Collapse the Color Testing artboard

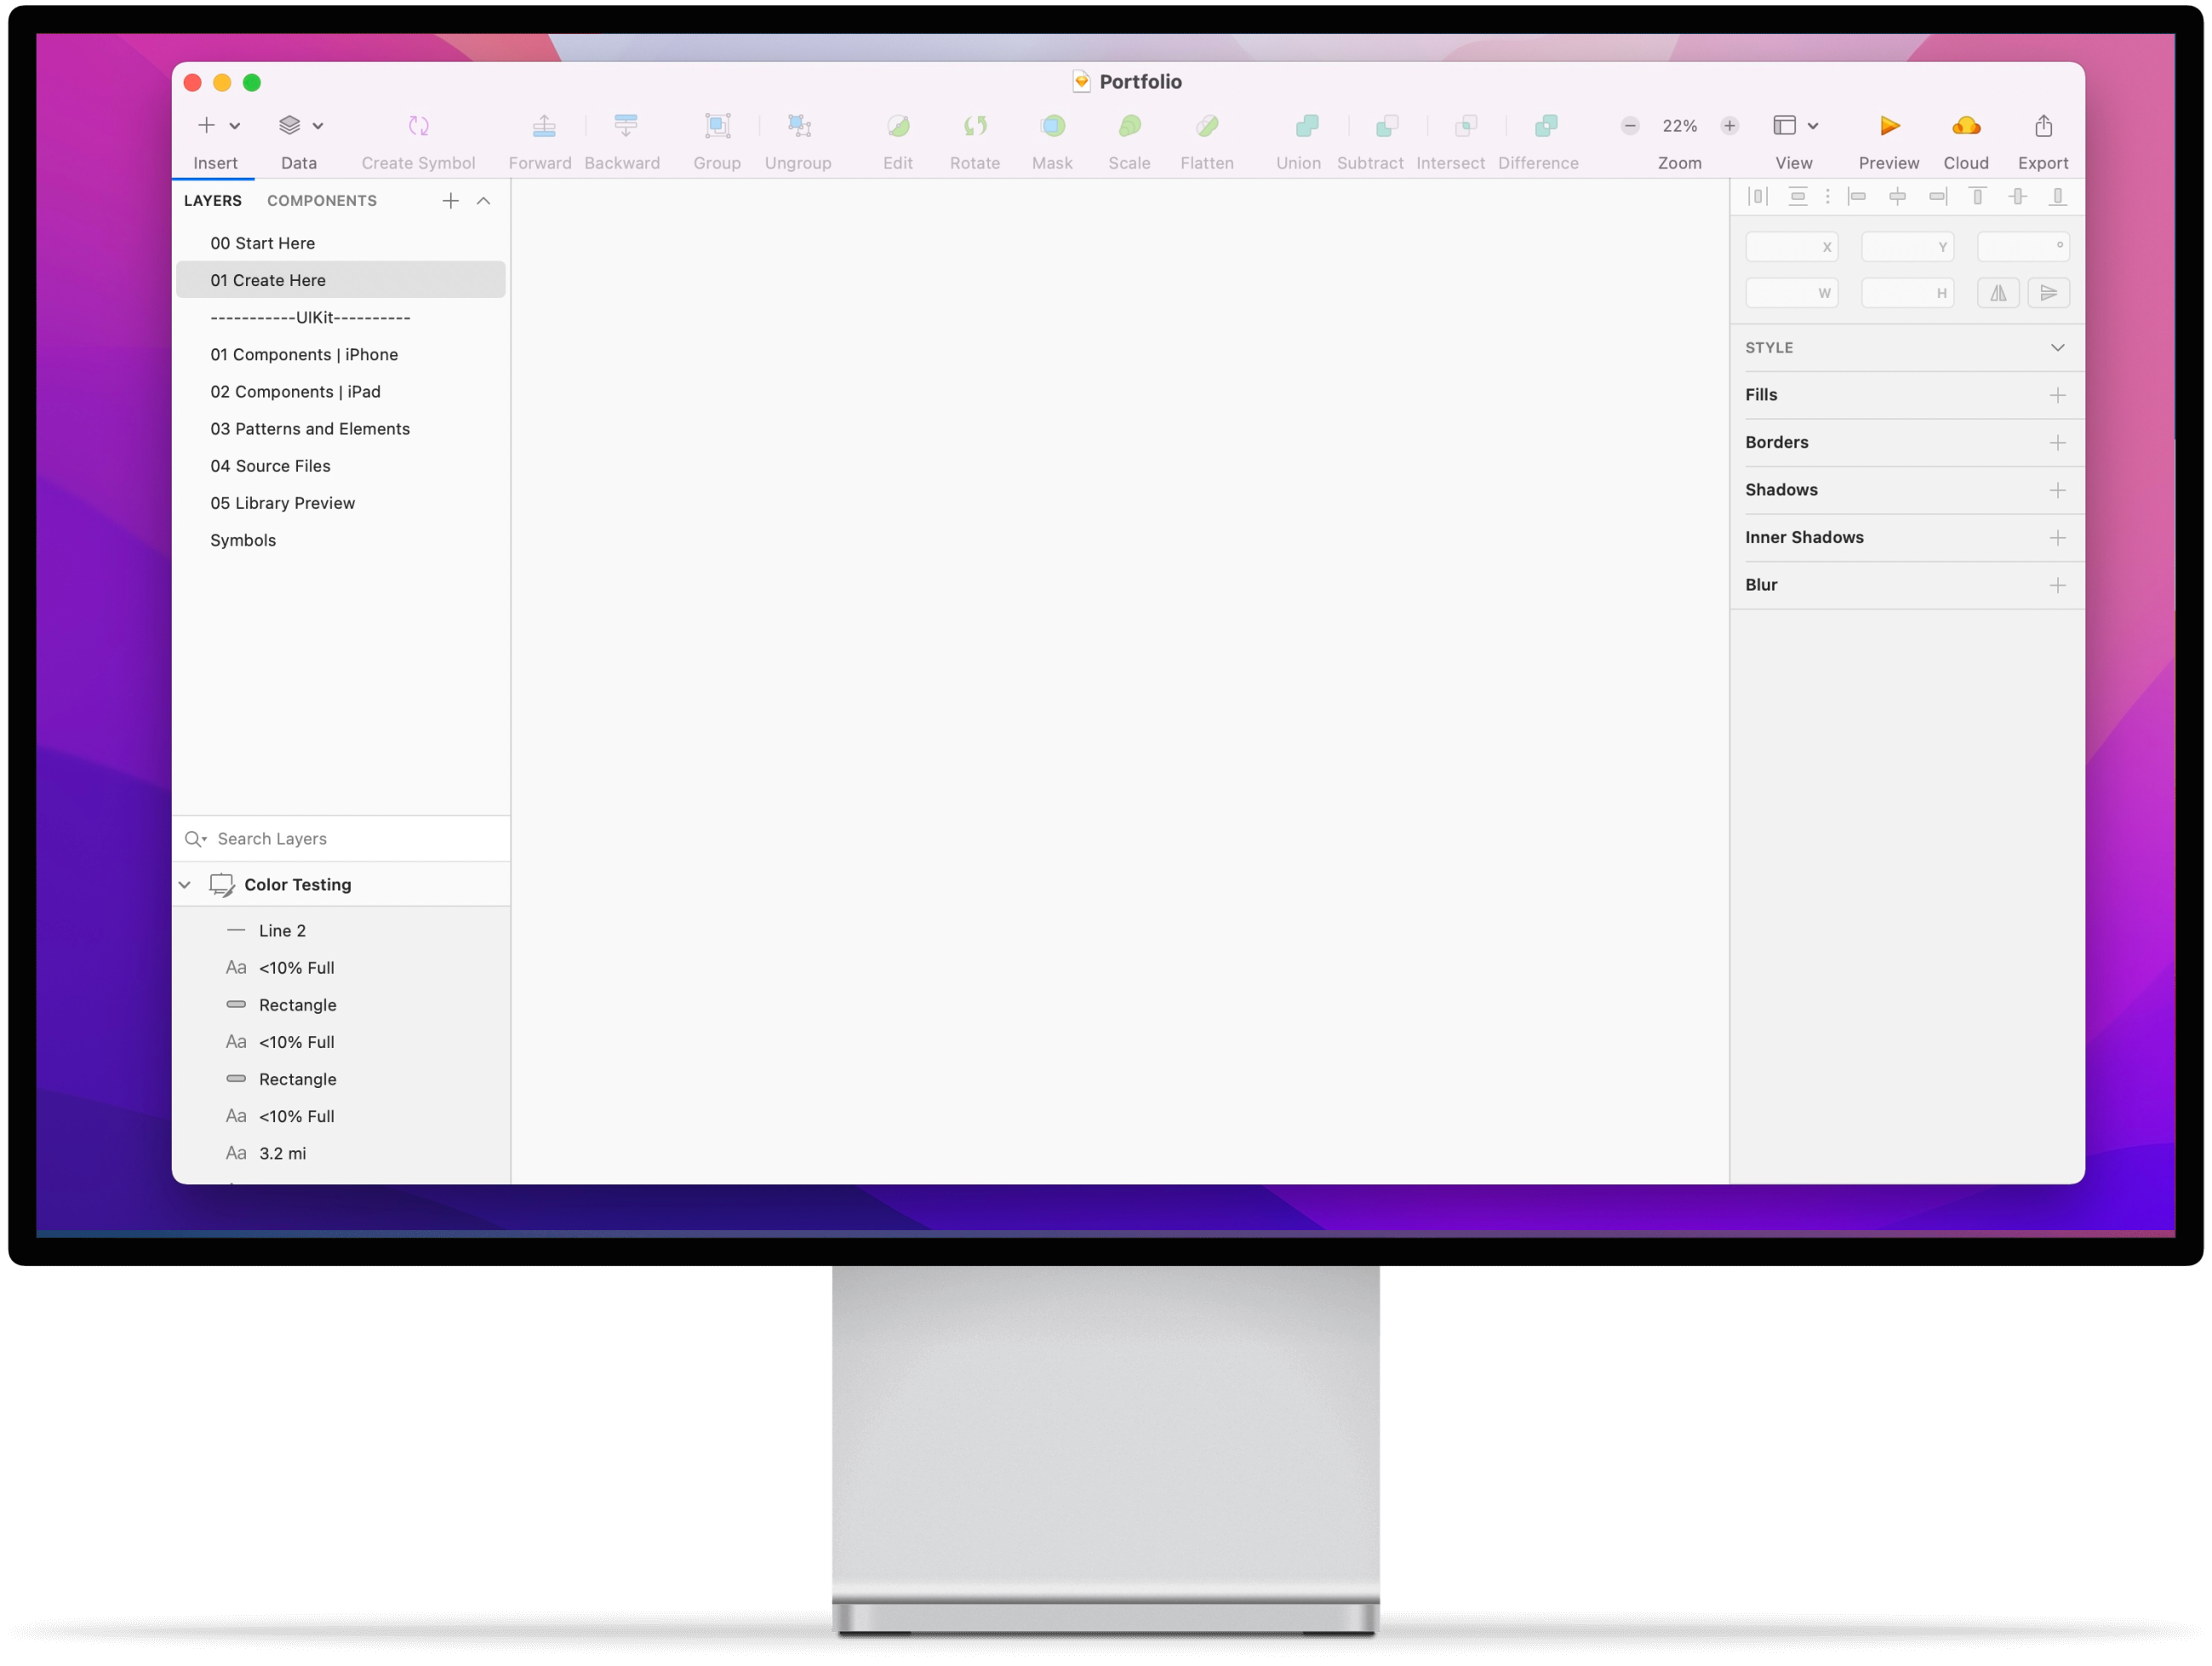pyautogui.click(x=185, y=885)
